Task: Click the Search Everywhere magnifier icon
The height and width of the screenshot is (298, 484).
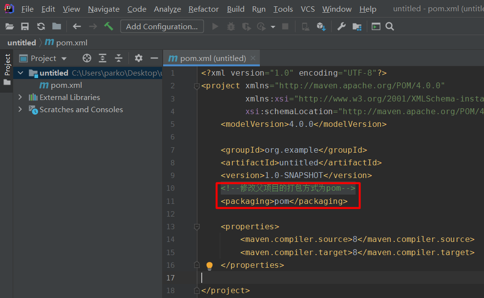Action: [390, 26]
